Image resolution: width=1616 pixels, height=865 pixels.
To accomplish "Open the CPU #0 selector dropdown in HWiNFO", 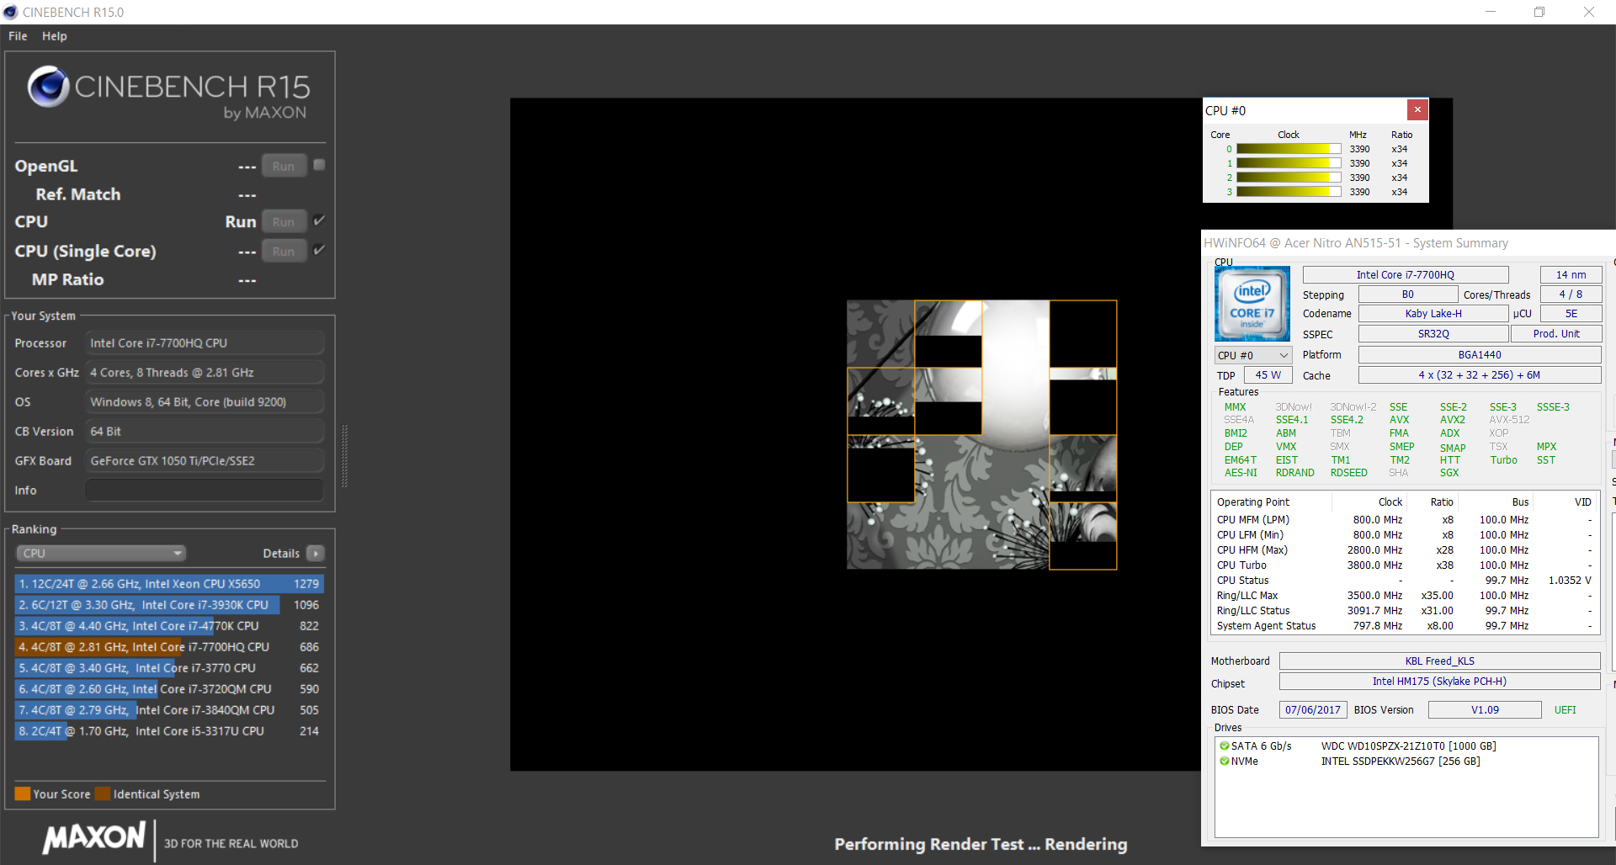I will 1252,355.
